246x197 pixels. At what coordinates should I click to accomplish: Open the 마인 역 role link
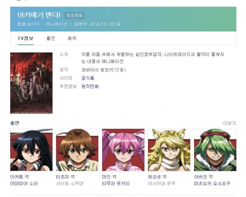tap(109, 177)
